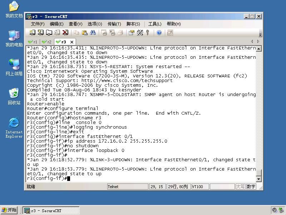The width and height of the screenshot is (286, 215).
Task: Click the 我的电脑 desktop icon
Action: point(14,39)
